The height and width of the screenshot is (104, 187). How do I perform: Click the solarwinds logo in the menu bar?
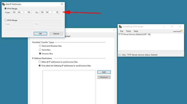(178, 31)
